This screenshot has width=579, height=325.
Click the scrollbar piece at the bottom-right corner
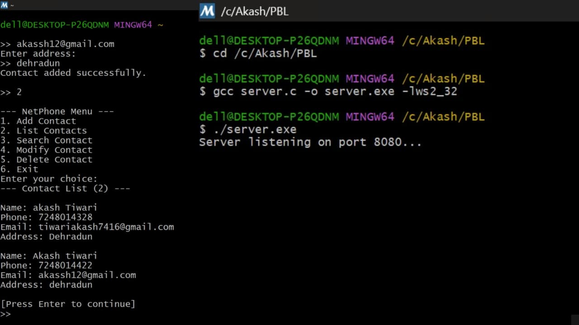coord(575,320)
